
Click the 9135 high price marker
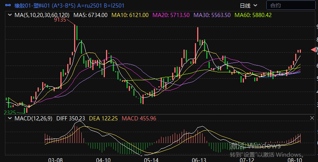60,20
